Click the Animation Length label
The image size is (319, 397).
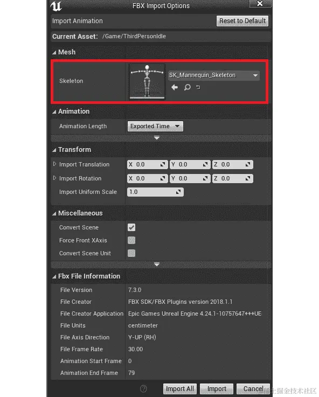pos(83,127)
